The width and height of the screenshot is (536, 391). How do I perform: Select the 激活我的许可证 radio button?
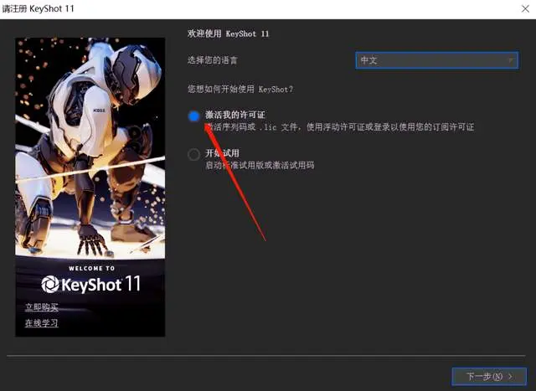tap(193, 116)
